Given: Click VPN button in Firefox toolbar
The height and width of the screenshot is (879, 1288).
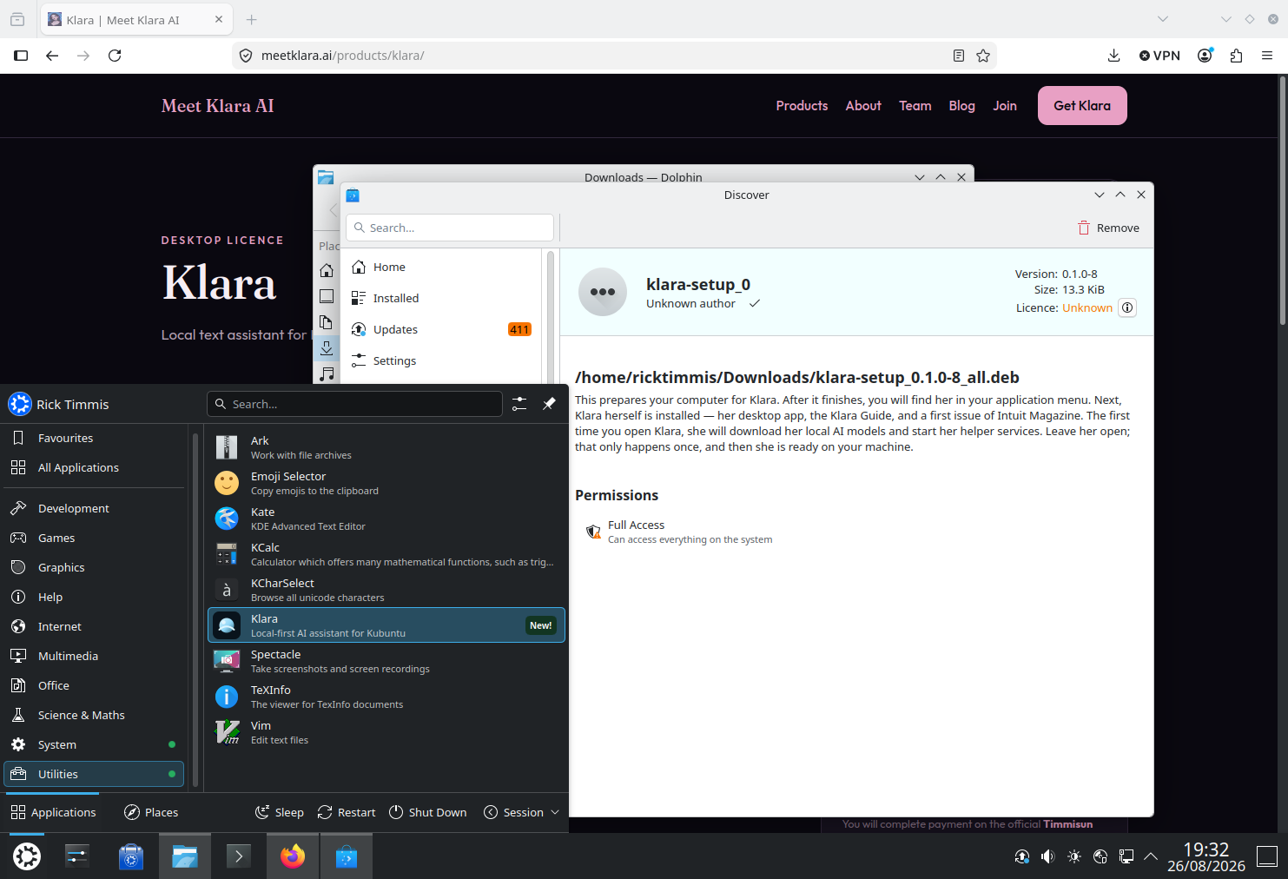Looking at the screenshot, I should click(1159, 56).
